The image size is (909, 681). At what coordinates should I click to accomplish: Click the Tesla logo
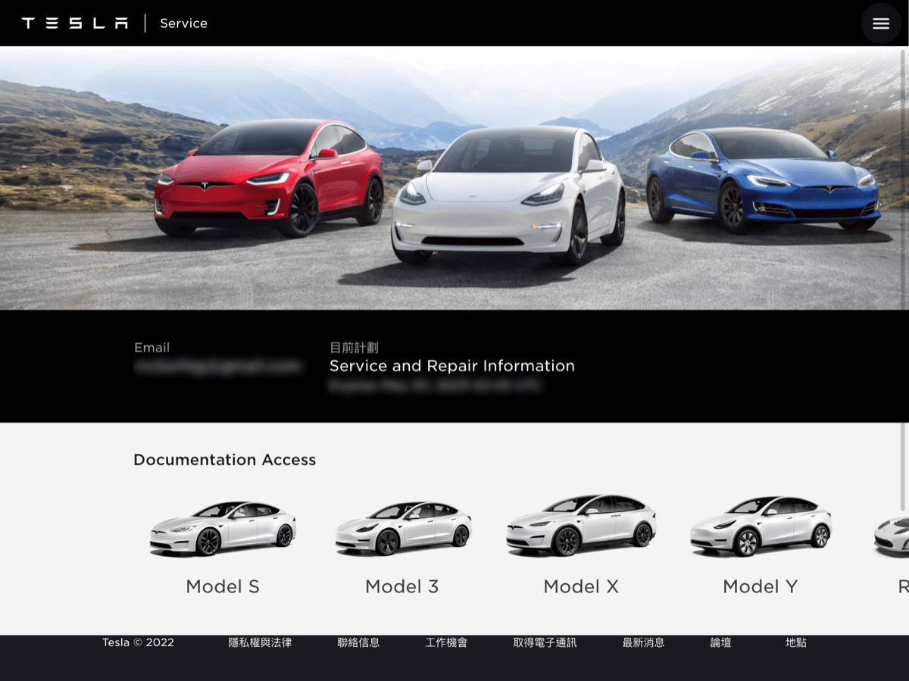pos(75,23)
